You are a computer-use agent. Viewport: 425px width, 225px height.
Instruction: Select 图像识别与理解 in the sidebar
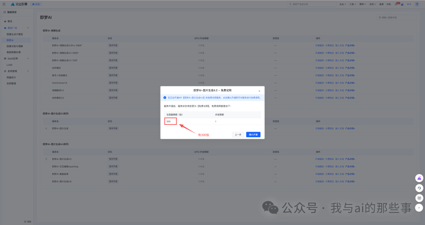[15, 46]
